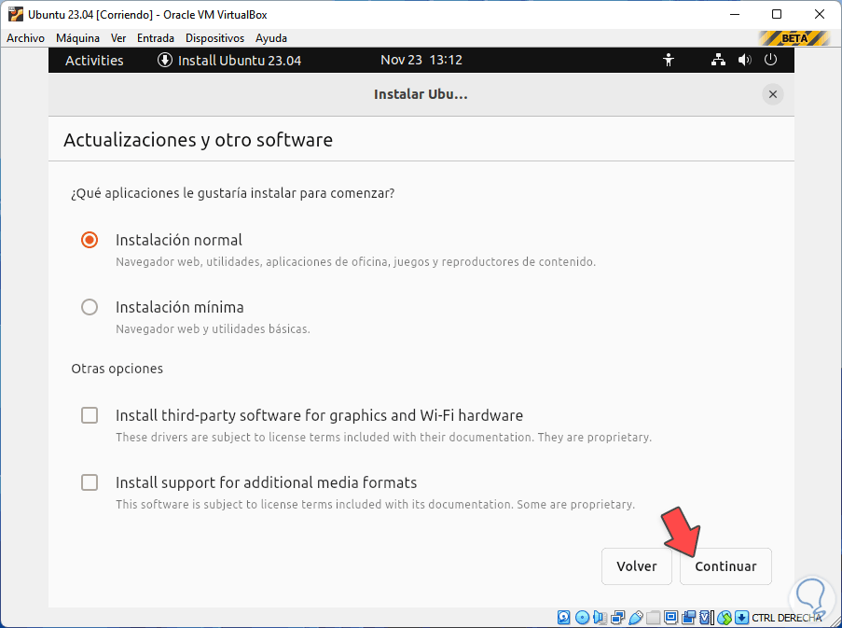Open the accessibility menu in Ubuntu top bar
The width and height of the screenshot is (842, 628).
click(669, 60)
